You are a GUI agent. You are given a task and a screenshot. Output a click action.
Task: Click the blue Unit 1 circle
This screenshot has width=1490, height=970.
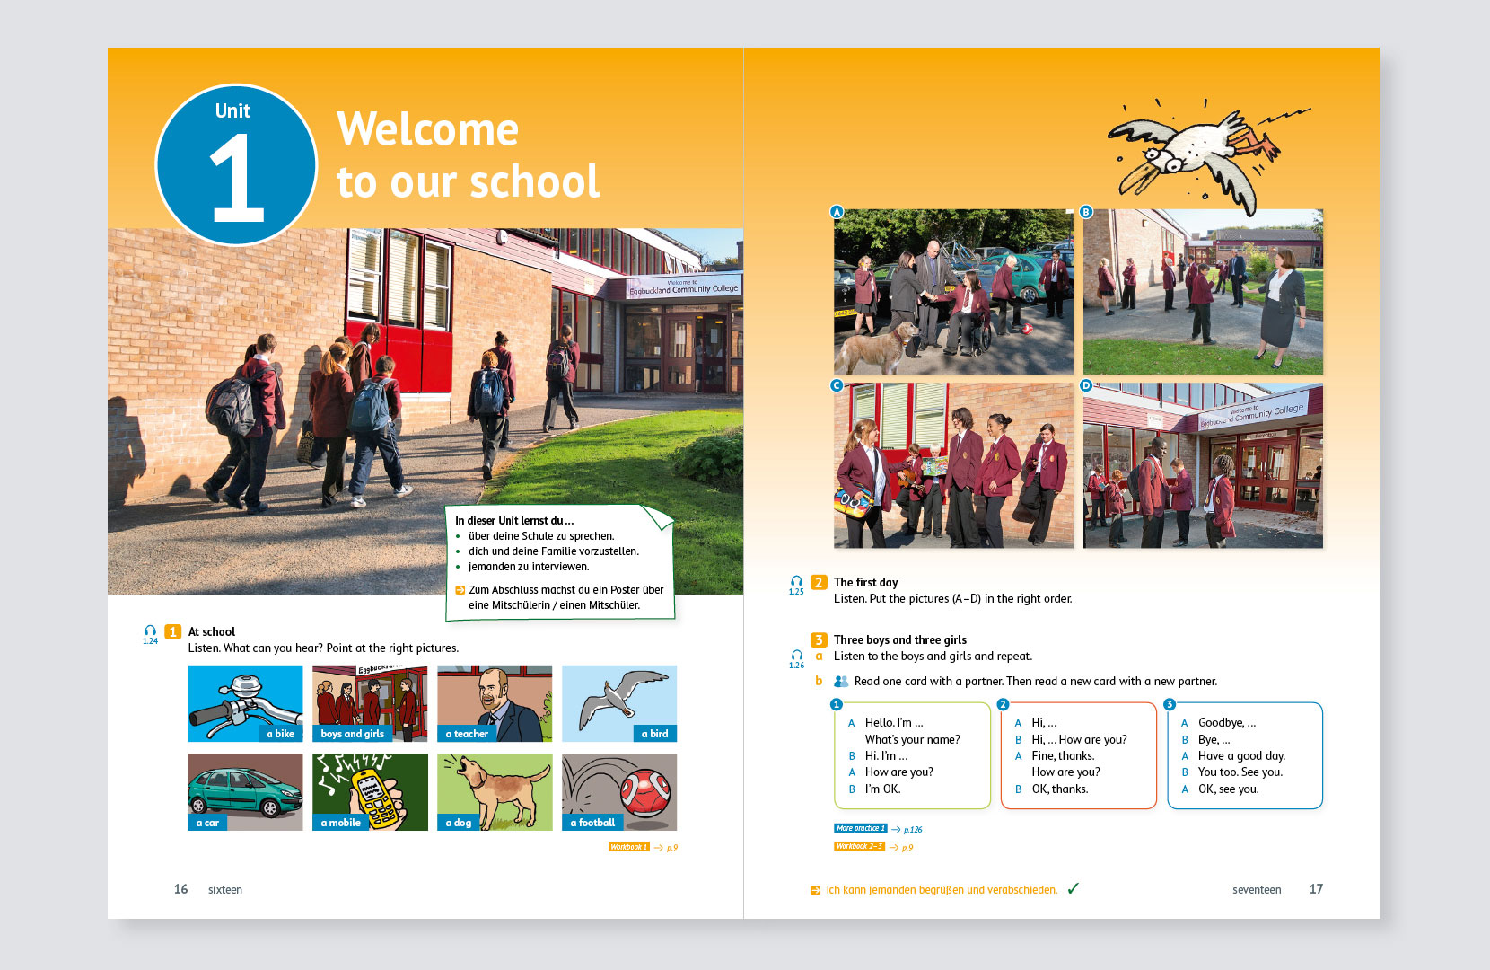coord(236,165)
